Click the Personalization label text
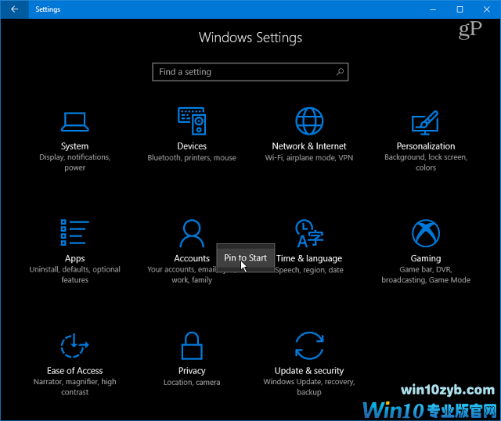 426,146
